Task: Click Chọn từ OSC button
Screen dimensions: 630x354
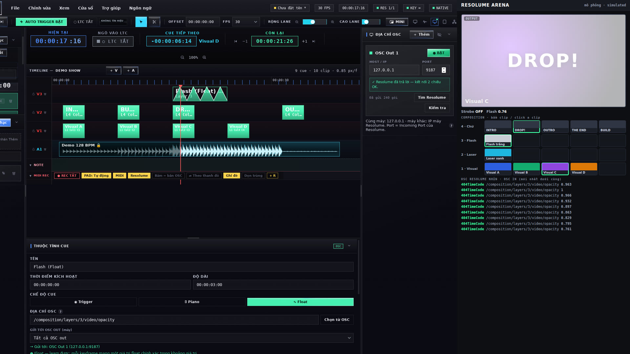Action: point(337,320)
